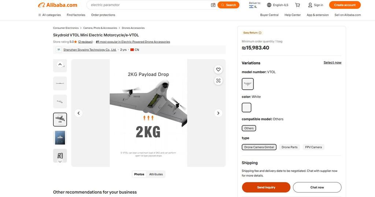Add product to favorites with heart icon
Image resolution: width=375 pixels, height=197 pixels.
[x=218, y=70]
